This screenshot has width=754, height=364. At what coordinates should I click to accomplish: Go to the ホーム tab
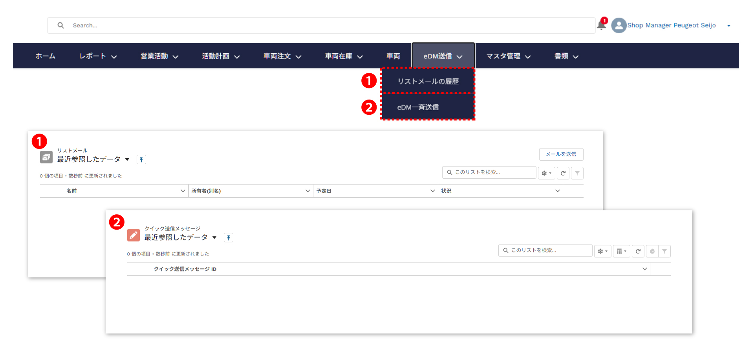pos(46,56)
